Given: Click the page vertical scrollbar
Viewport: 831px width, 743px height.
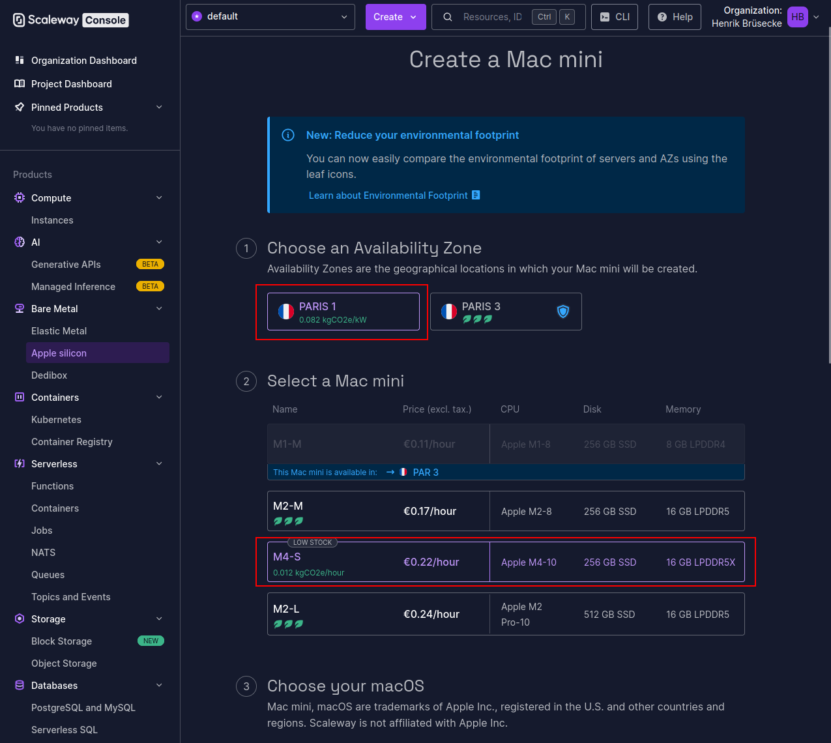Looking at the screenshot, I should pyautogui.click(x=829, y=196).
